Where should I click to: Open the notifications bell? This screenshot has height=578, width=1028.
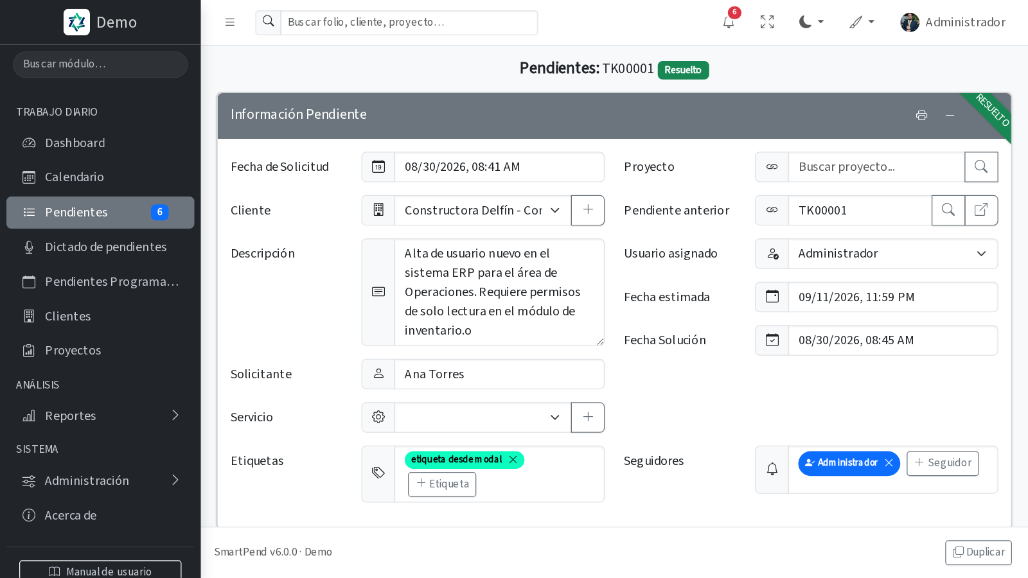point(729,22)
